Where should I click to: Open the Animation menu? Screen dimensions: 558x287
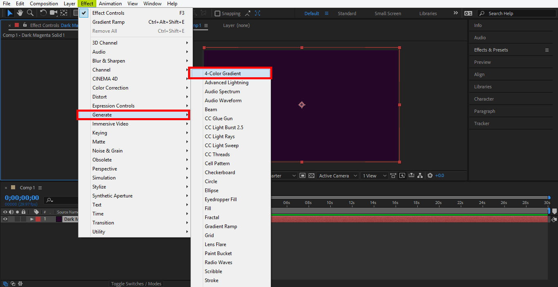(x=110, y=4)
